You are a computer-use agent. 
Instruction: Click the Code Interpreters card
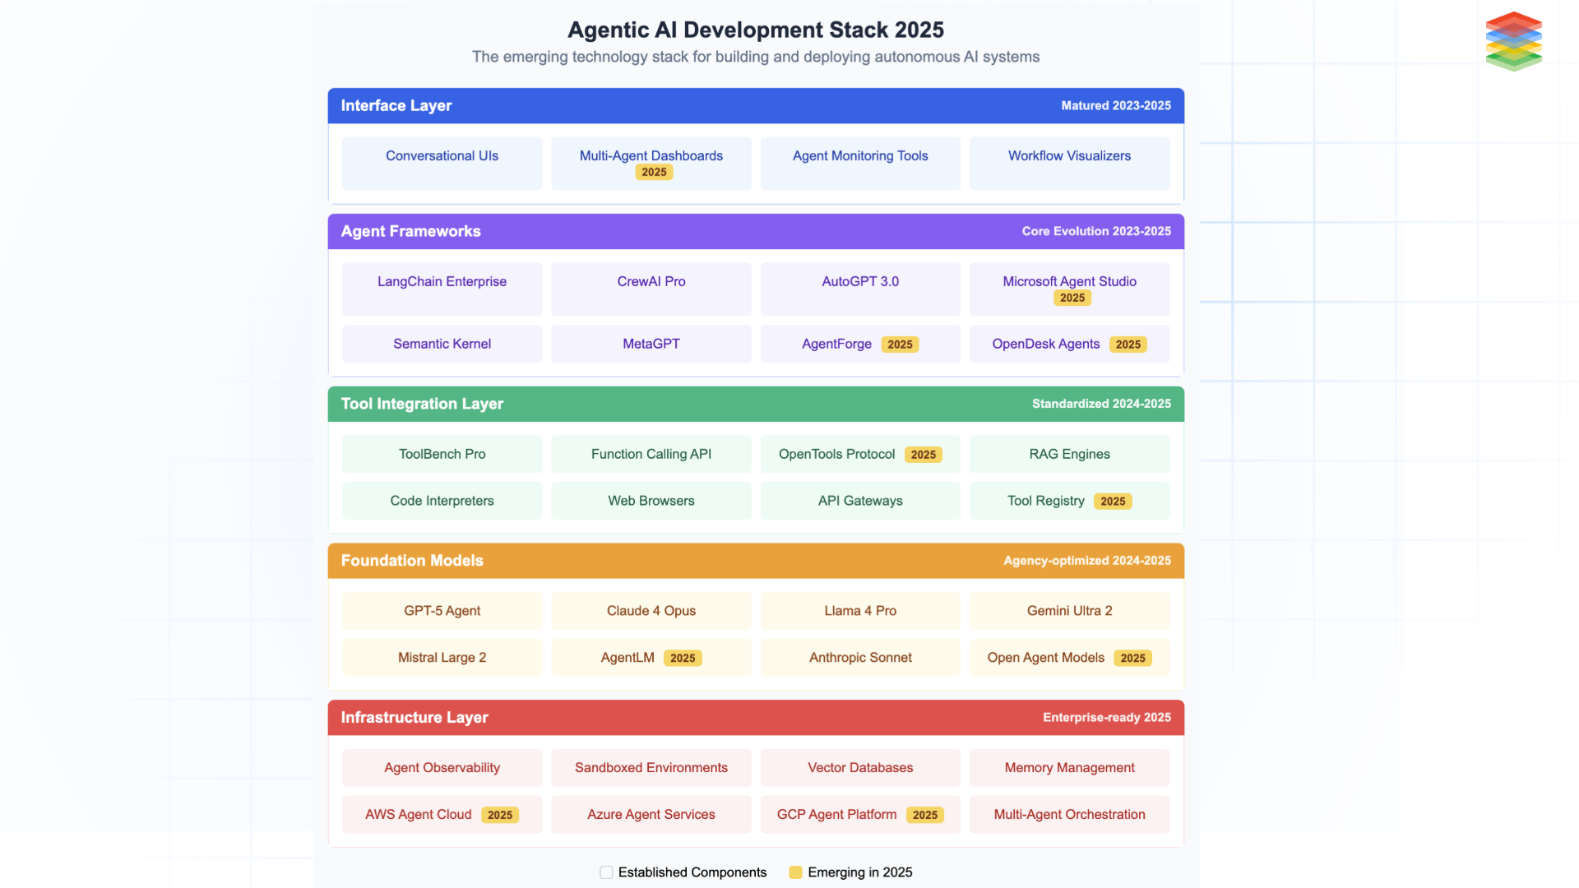point(442,500)
